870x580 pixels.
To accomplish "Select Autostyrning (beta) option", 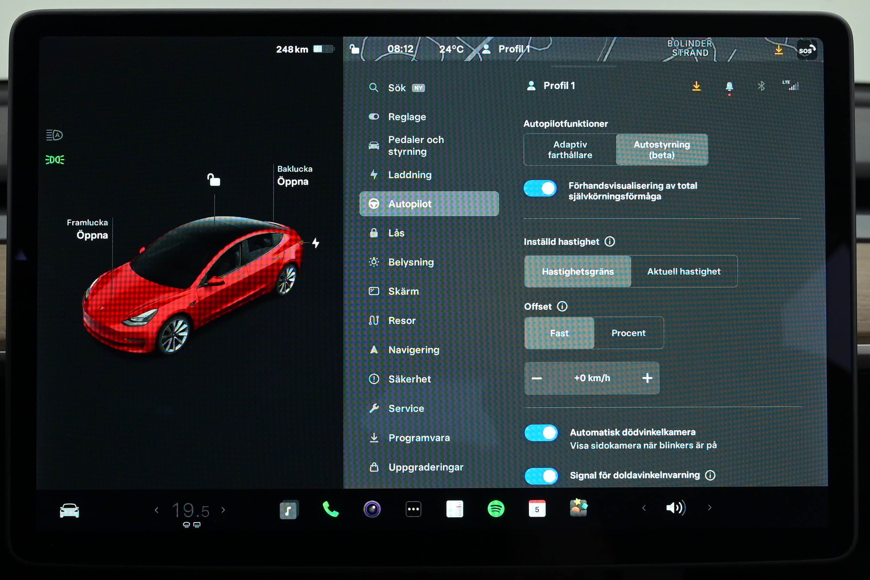I will tap(662, 150).
